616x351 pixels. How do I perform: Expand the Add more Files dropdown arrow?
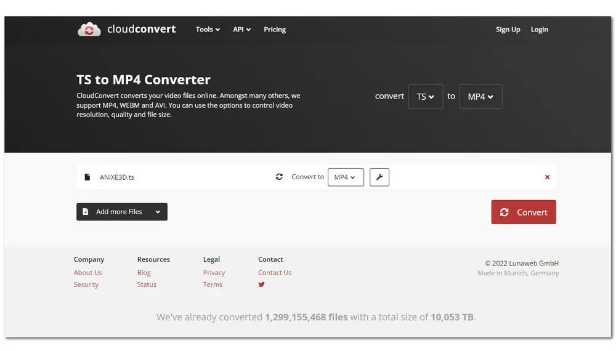click(158, 212)
